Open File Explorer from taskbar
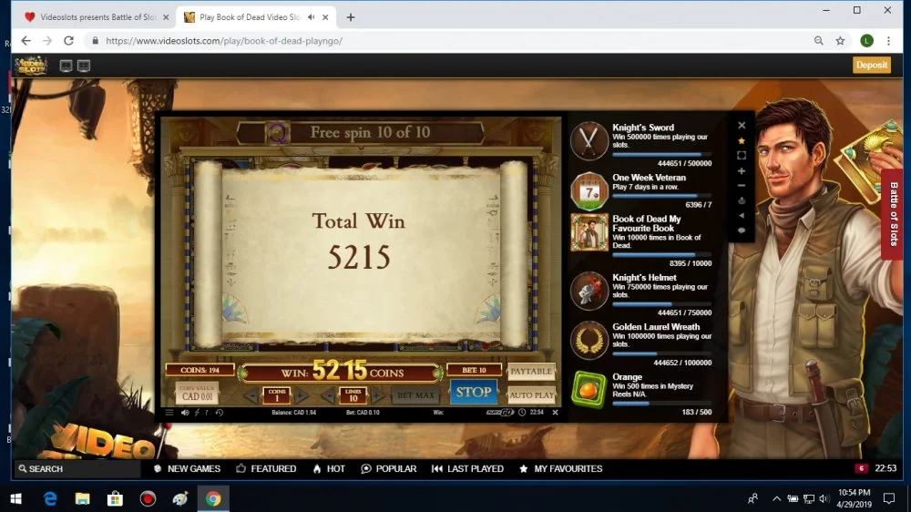Screen dimensions: 911x512 (83, 498)
